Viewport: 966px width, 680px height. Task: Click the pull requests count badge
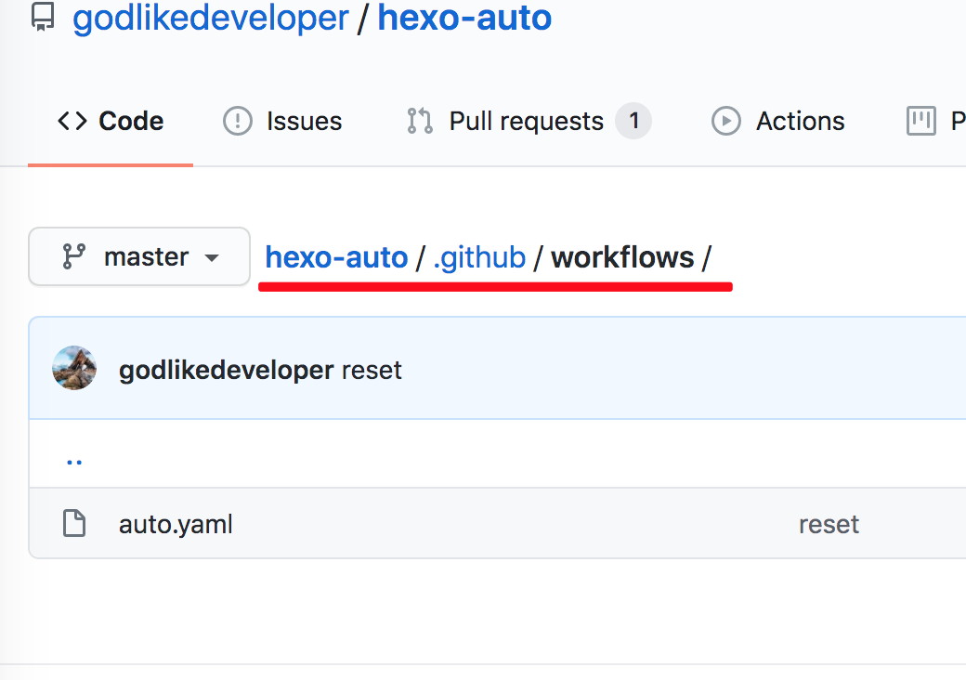pyautogui.click(x=633, y=121)
